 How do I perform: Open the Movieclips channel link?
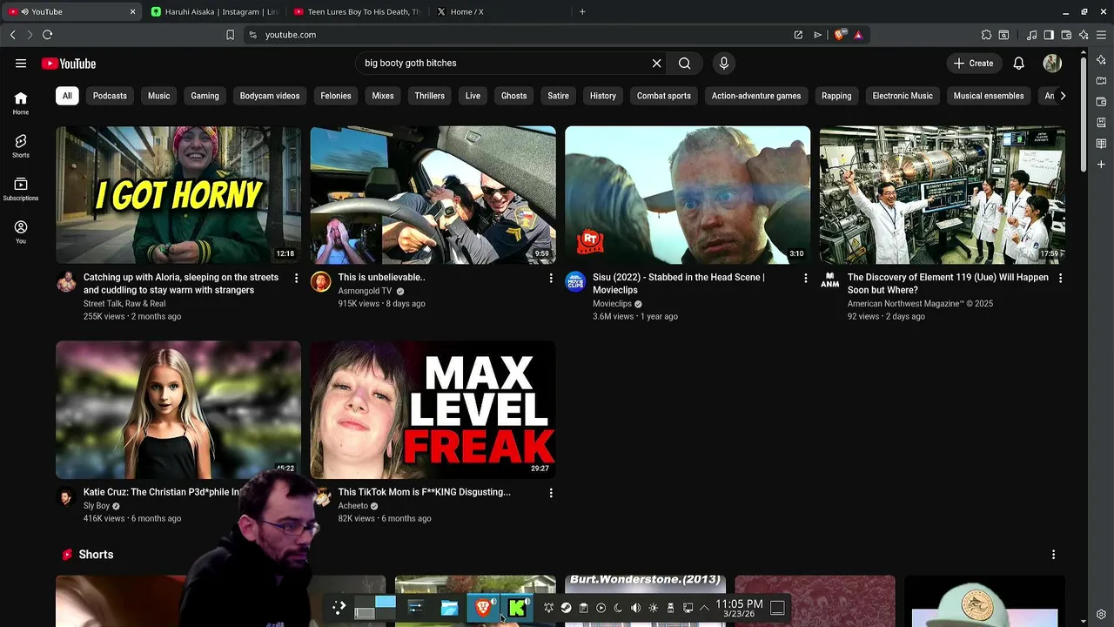[612, 304]
